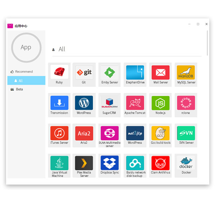Maximize the app center window
215x204 pixels.
point(198,24)
